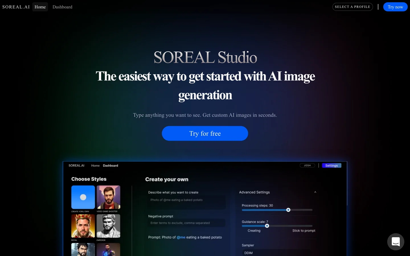Choose the Royal crowned portrait style
410x256 pixels.
pos(83,226)
